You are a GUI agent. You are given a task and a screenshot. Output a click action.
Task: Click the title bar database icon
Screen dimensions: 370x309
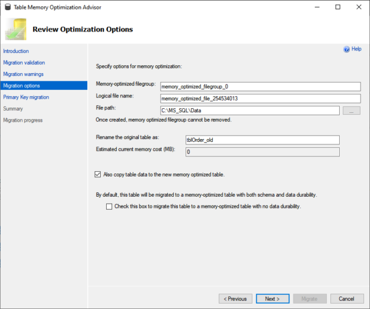[x=7, y=7]
